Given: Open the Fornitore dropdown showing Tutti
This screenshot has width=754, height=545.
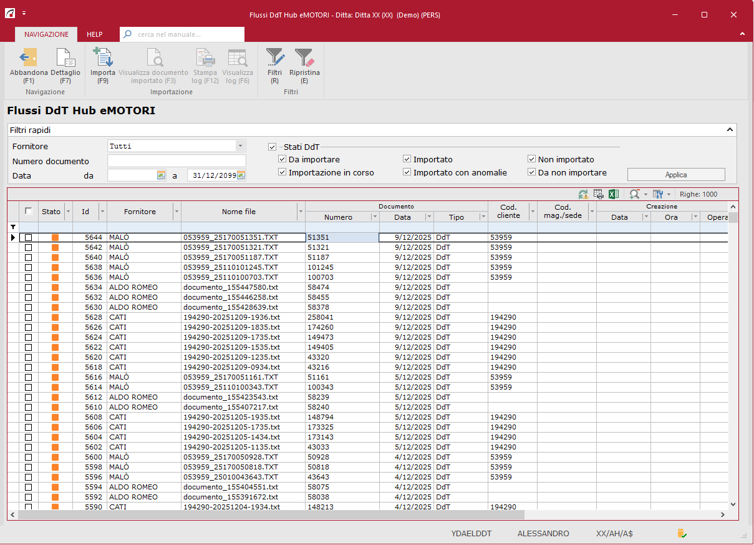Looking at the screenshot, I should click(x=240, y=146).
